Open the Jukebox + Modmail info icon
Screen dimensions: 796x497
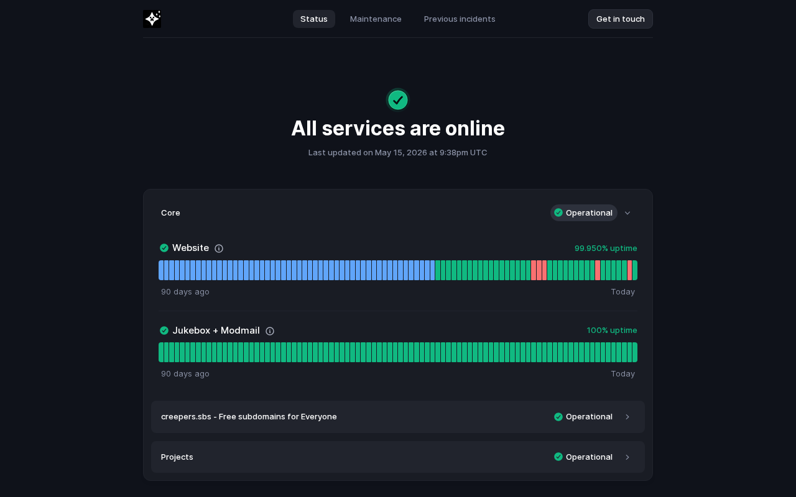(x=270, y=331)
